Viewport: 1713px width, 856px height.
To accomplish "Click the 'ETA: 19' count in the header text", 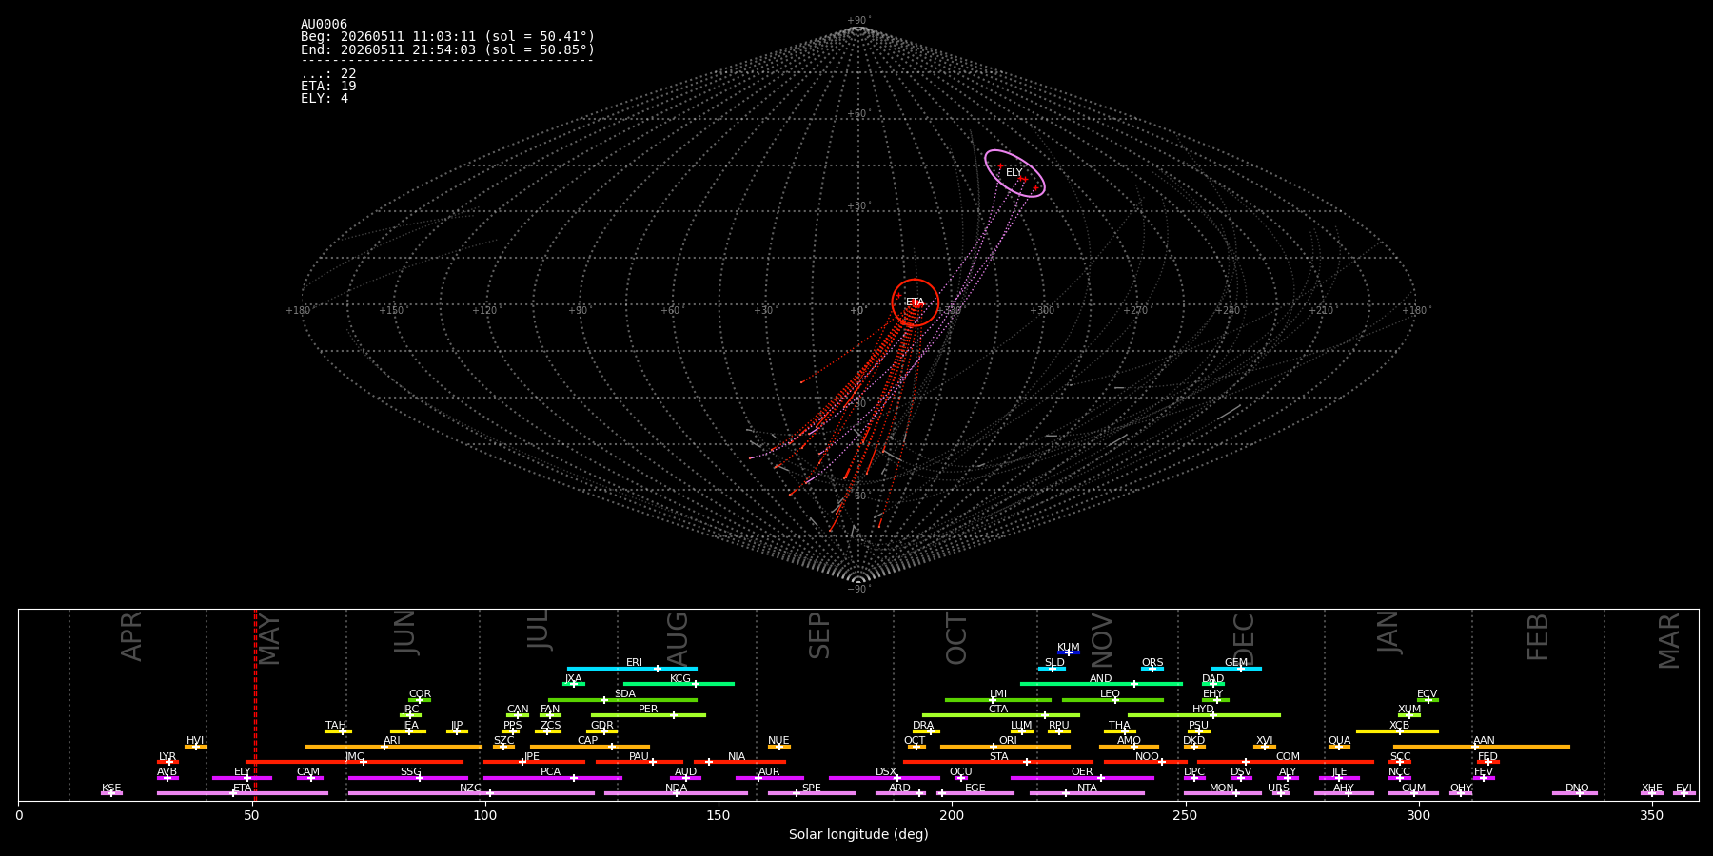I will 328,87.
